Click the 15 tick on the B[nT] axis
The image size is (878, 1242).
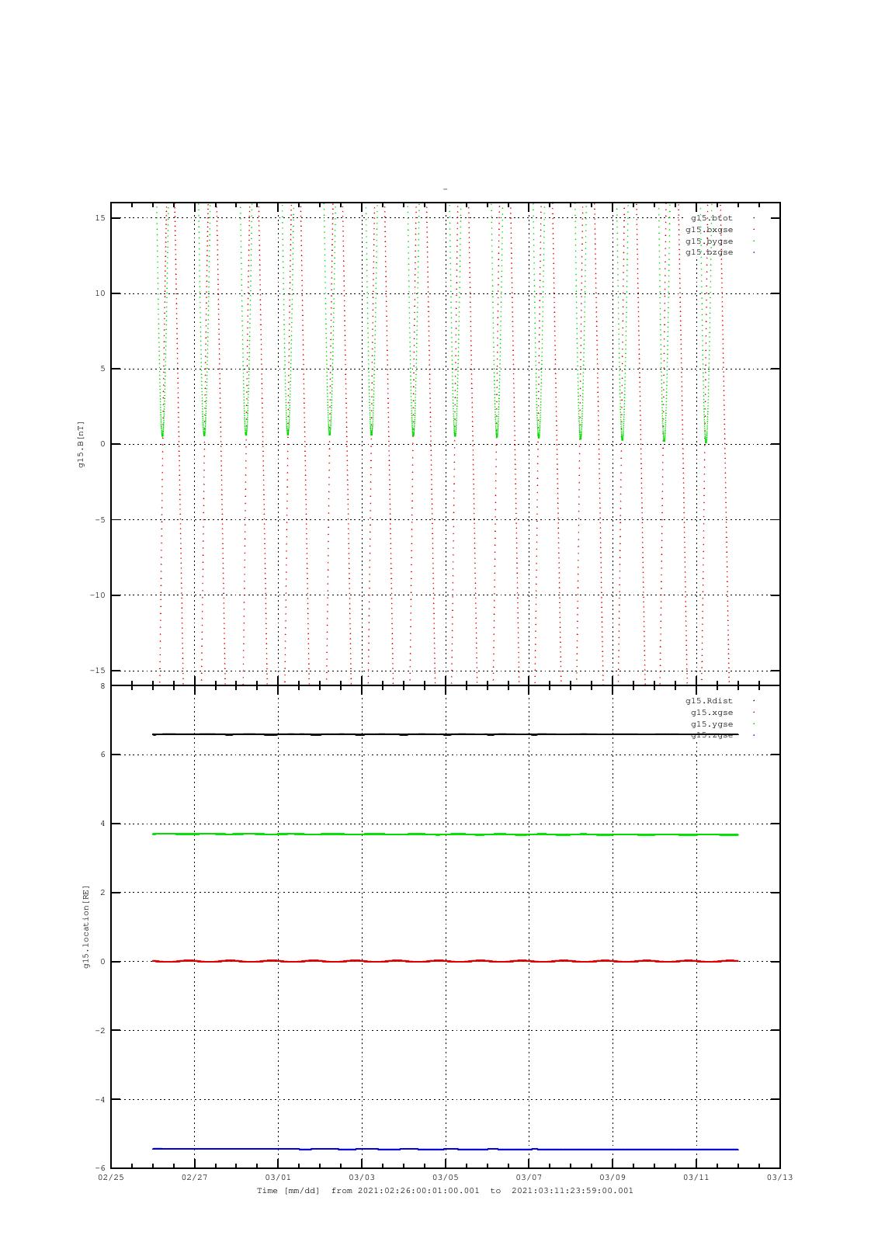[x=100, y=218]
